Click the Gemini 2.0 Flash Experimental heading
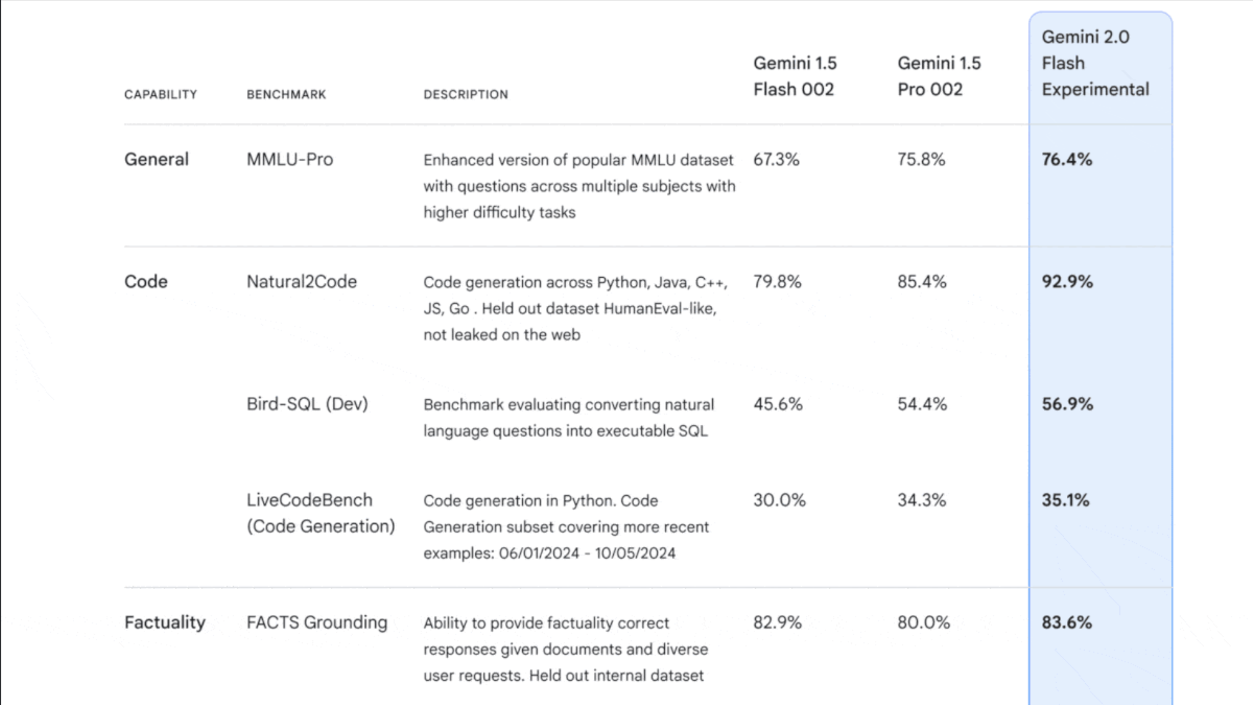This screenshot has width=1253, height=705. (x=1095, y=63)
